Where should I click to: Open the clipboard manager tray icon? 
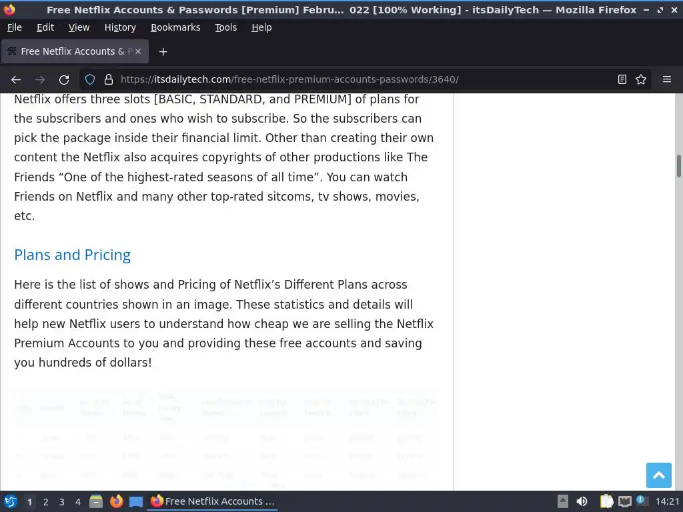[x=606, y=501]
